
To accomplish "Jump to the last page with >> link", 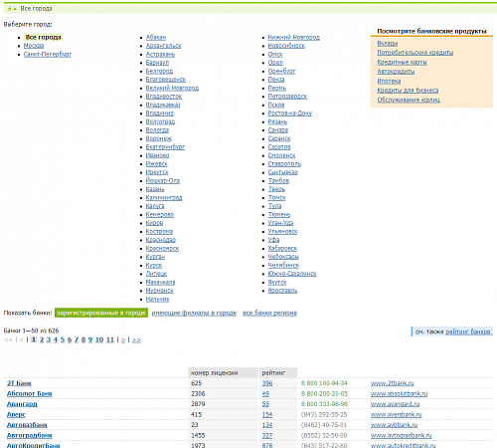I will (136, 339).
